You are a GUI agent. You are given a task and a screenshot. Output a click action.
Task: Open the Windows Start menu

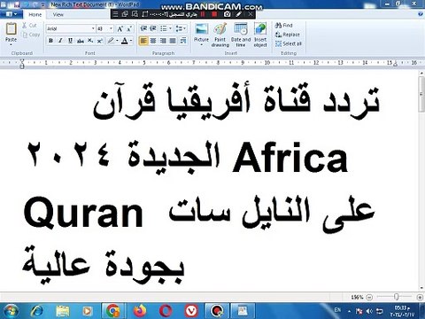[11, 311]
